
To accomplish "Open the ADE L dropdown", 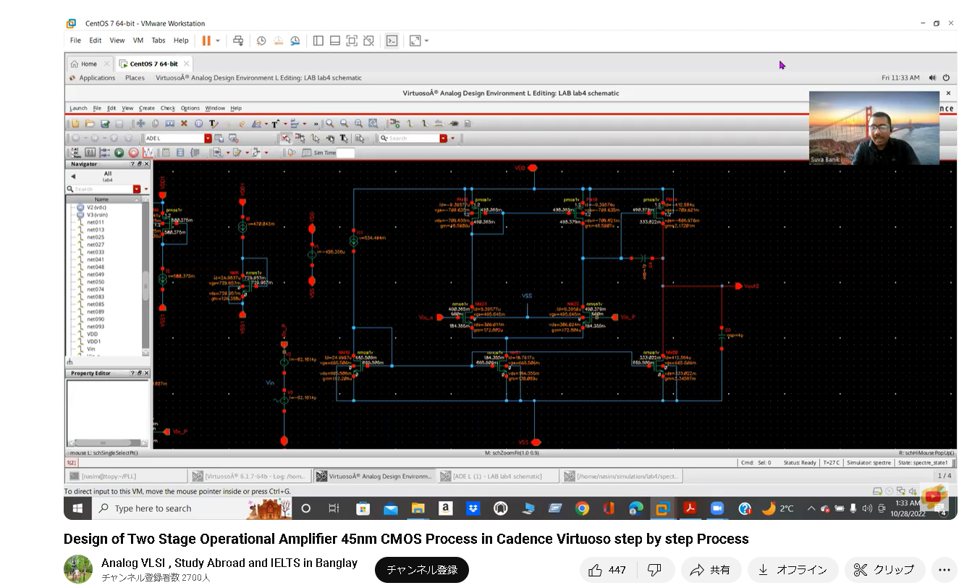I will point(208,138).
